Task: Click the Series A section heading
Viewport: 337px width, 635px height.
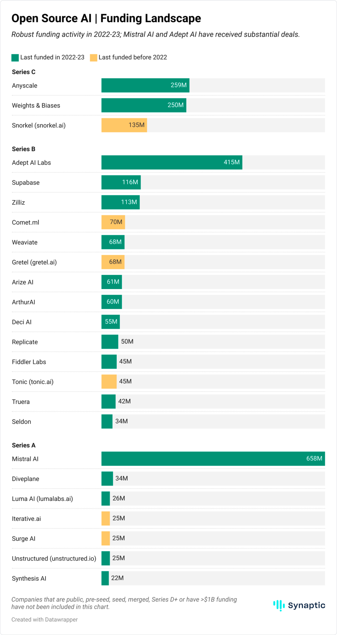Action: tap(24, 445)
